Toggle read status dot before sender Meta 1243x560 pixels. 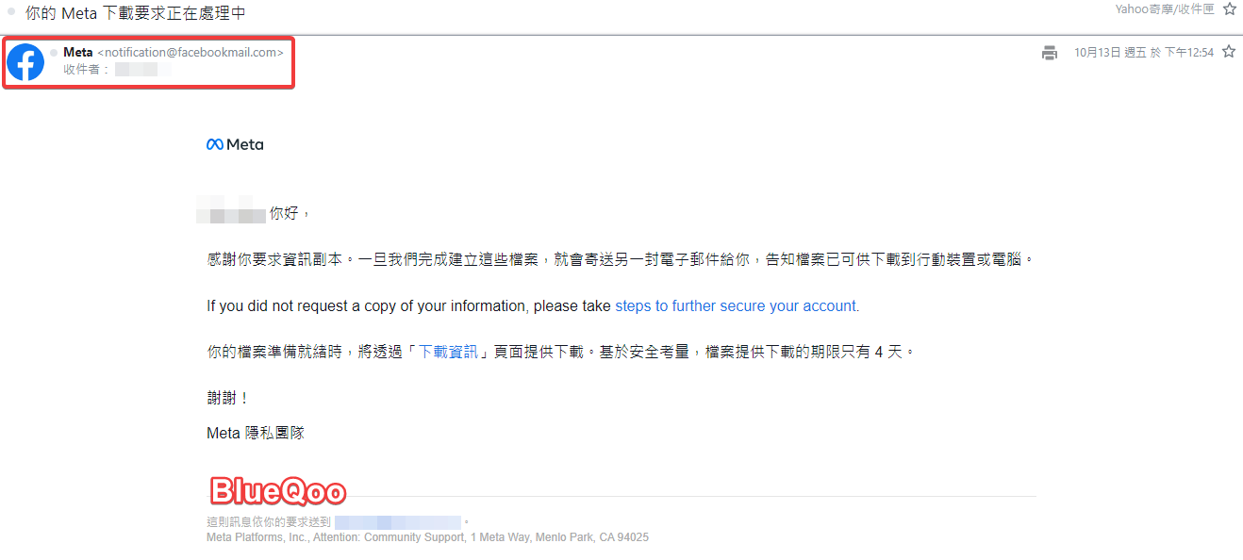(x=54, y=53)
